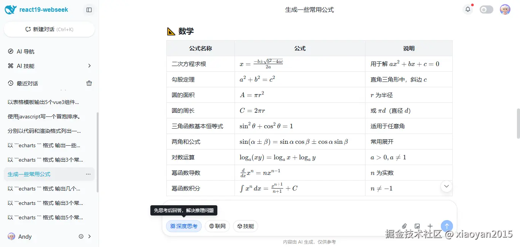The image size is (520, 247).
Task: Upload an image with the picture icon
Action: click(x=417, y=226)
